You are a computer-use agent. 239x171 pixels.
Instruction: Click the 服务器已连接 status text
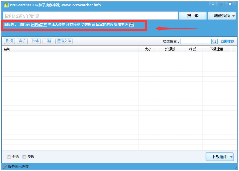coord(18,167)
